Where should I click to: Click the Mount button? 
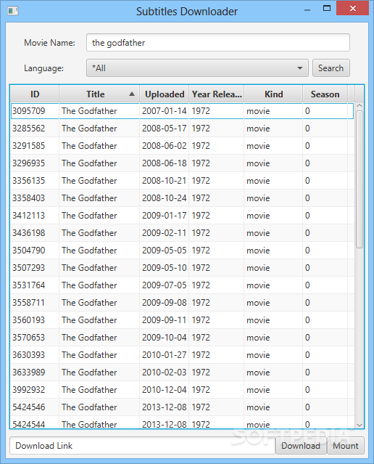(x=345, y=446)
